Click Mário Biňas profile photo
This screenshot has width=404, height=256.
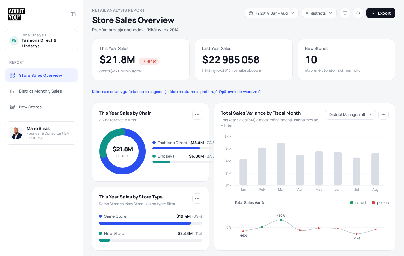[16, 133]
